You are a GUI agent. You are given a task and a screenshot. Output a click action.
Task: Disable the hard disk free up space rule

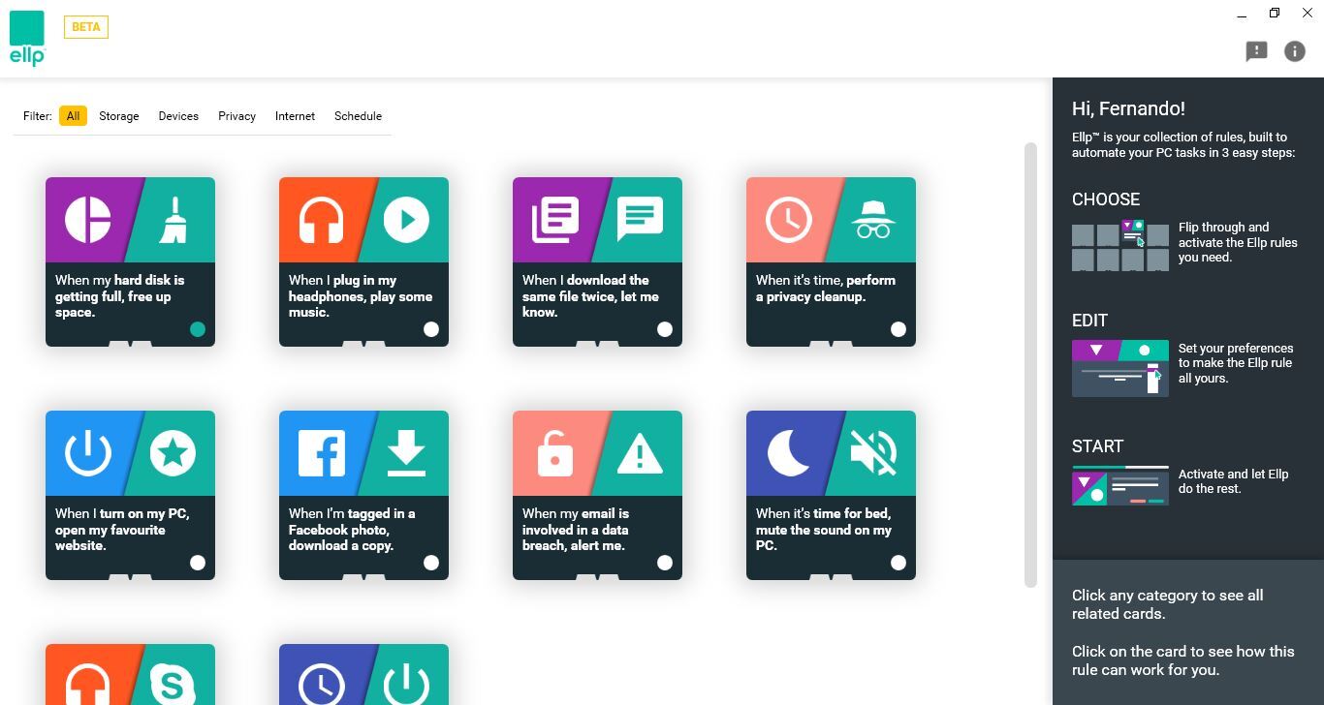point(198,329)
